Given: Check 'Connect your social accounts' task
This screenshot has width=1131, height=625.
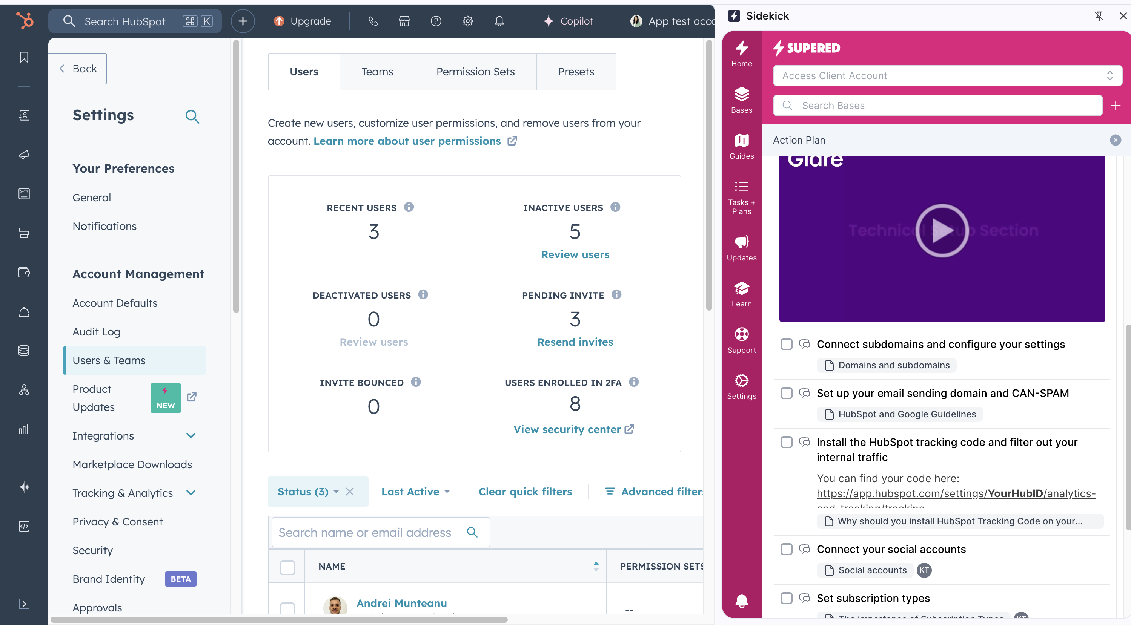Looking at the screenshot, I should click(786, 549).
